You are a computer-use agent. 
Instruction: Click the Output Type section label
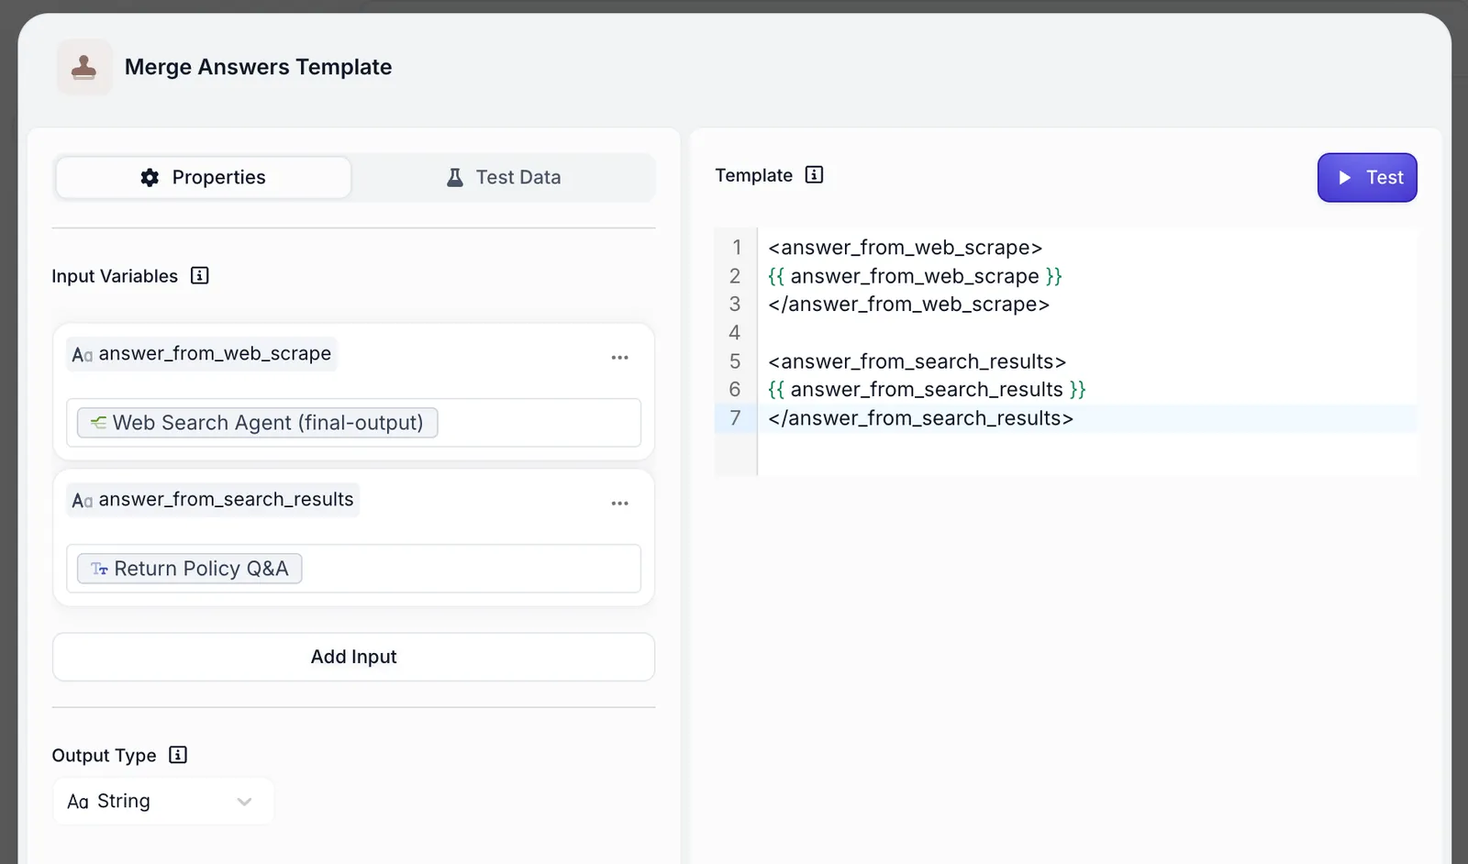pos(104,756)
